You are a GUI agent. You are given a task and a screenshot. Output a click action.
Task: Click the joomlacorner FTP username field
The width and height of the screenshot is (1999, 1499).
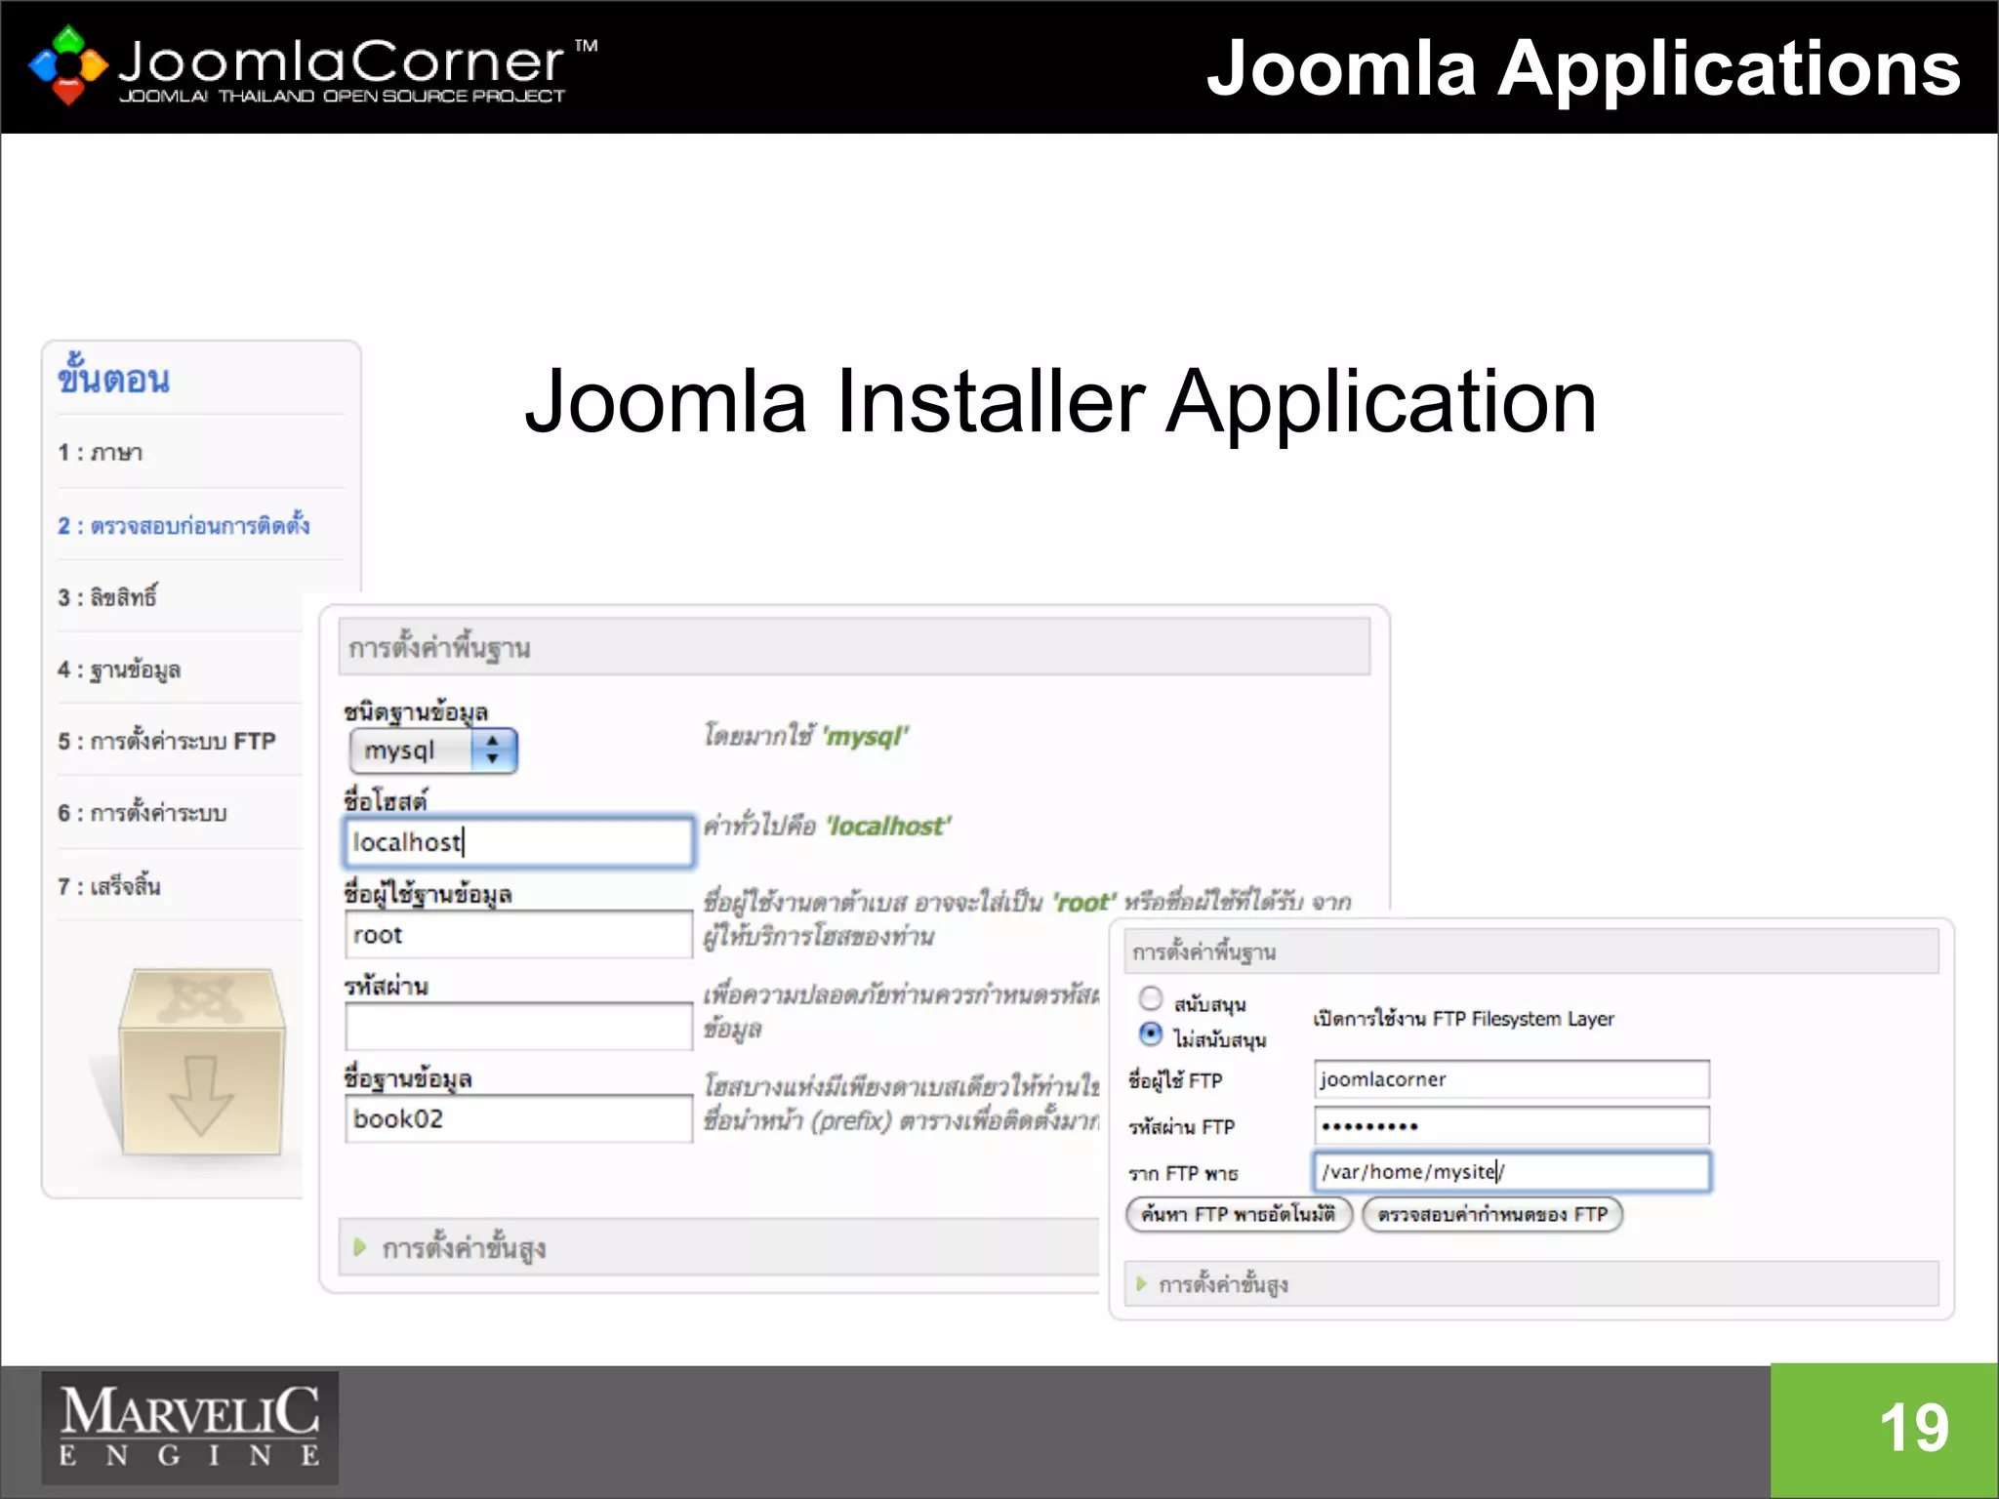coord(1511,1079)
